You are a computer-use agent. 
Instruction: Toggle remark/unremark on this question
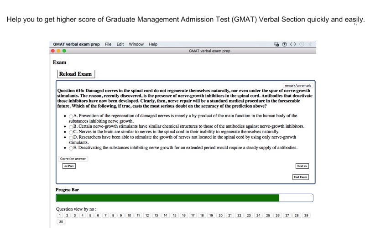click(298, 85)
